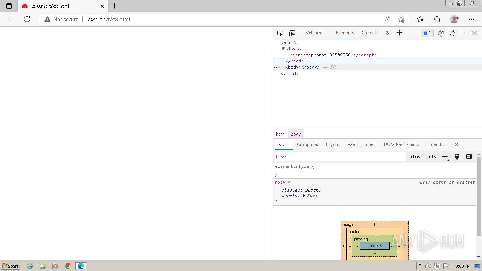Open the issues counter showing 1
Viewport: 482px width, 271px height.
pyautogui.click(x=427, y=33)
